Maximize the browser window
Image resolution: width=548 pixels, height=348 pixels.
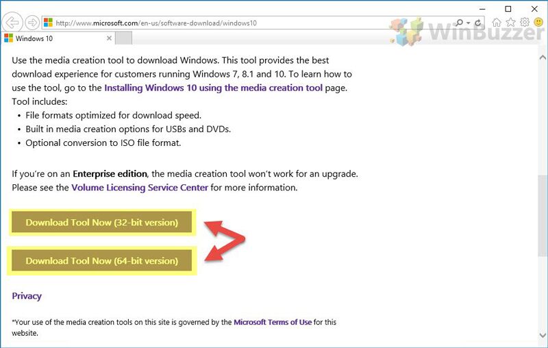pos(508,9)
